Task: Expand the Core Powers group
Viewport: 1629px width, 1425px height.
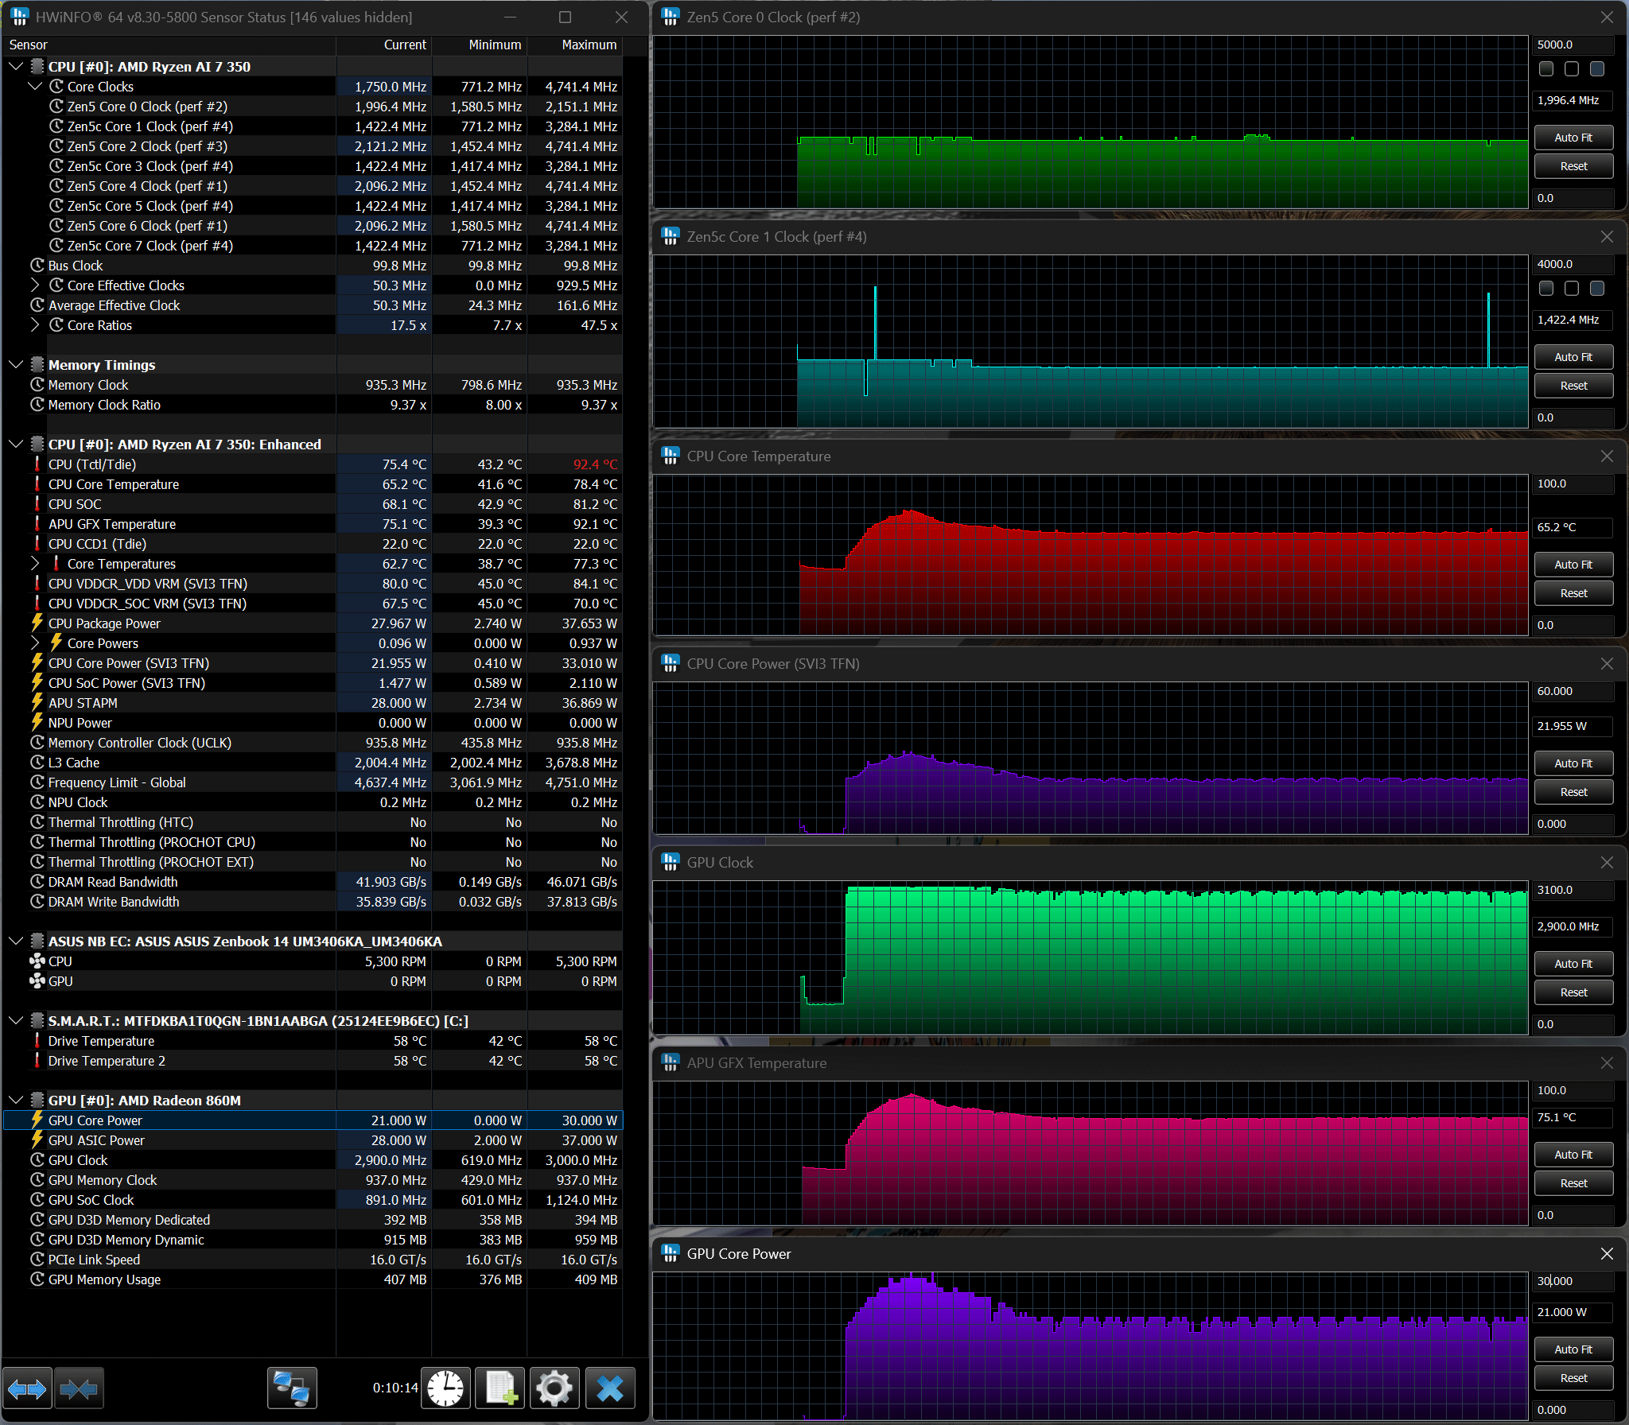Action: tap(35, 643)
